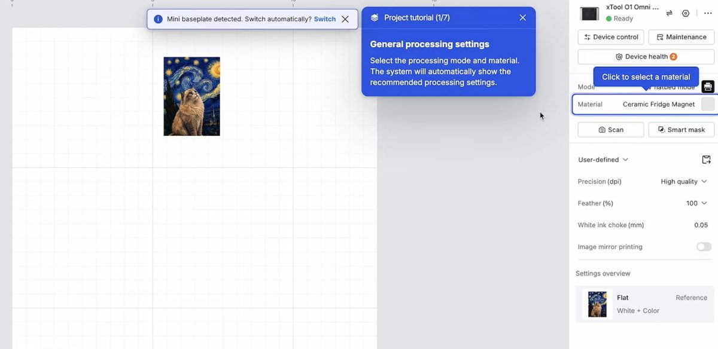Toggle Image mirror printing switch
The image size is (718, 349).
(x=704, y=247)
